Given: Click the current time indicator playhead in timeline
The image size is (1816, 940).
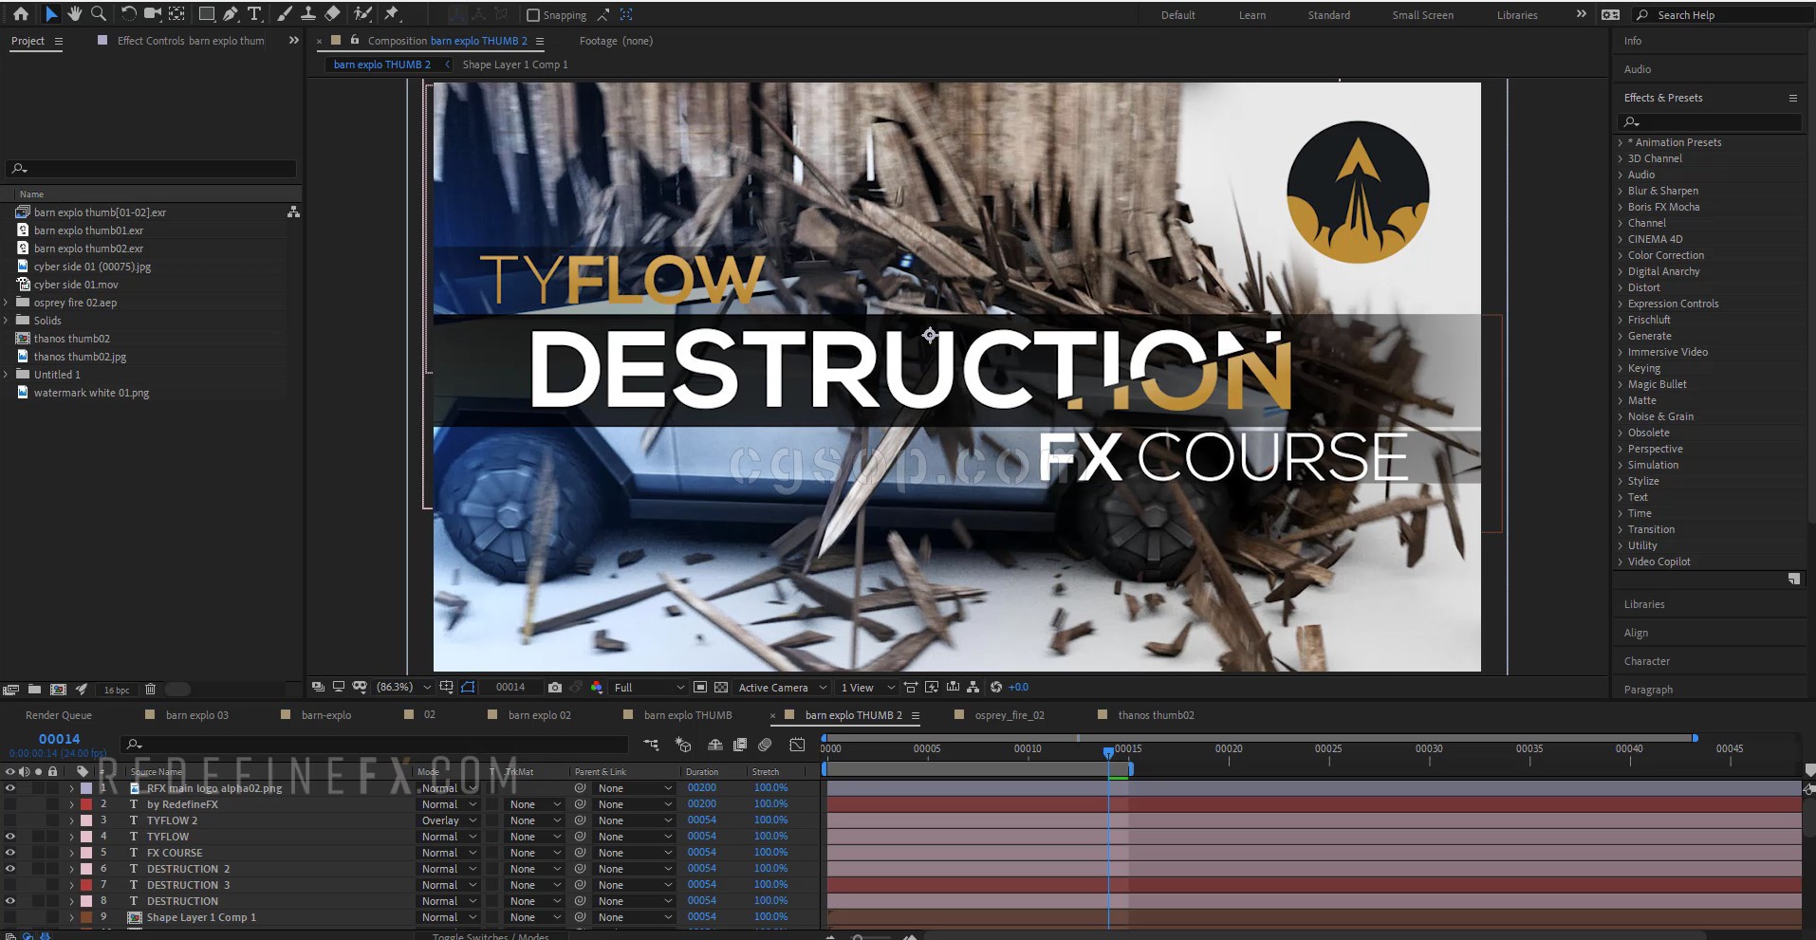Looking at the screenshot, I should [1108, 752].
